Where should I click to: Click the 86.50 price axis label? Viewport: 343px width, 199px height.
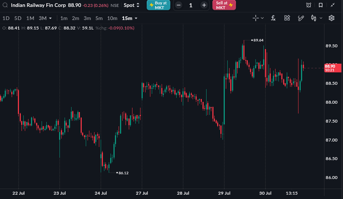coord(331,159)
